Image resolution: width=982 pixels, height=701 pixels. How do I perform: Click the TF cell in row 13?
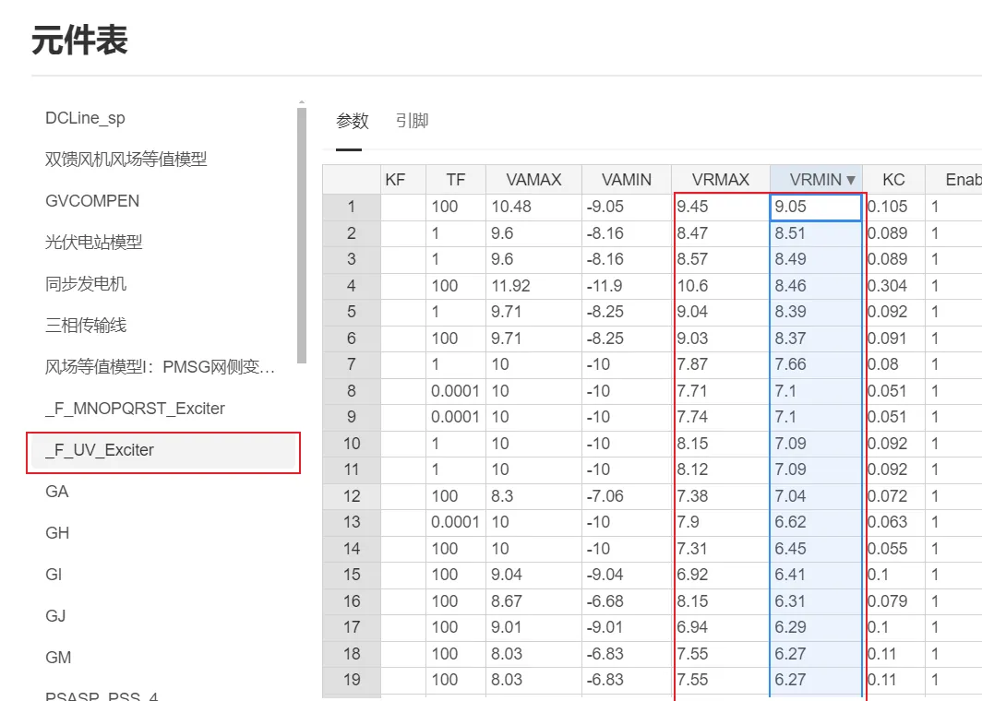[455, 522]
